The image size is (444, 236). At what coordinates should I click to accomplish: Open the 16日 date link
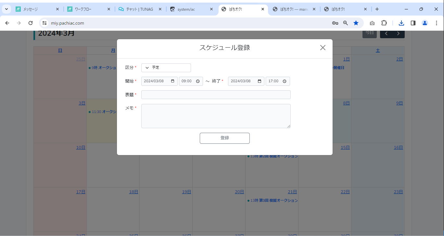(x=398, y=147)
